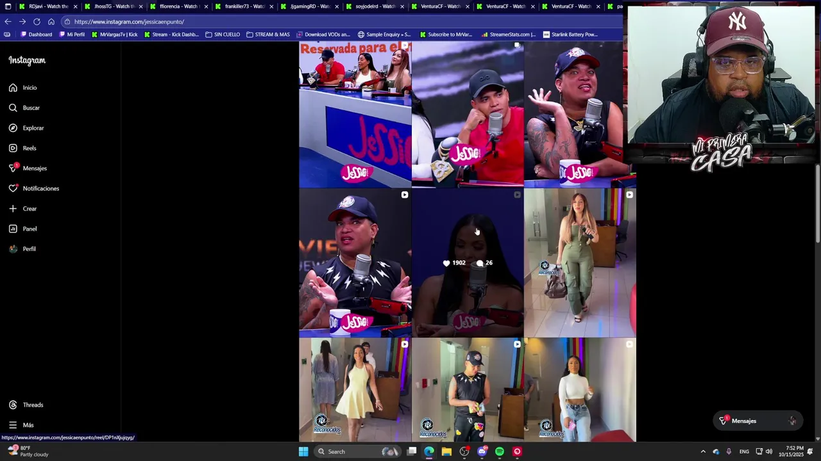Open the Panel dashboard item
This screenshot has height=461, width=821.
pyautogui.click(x=22, y=229)
